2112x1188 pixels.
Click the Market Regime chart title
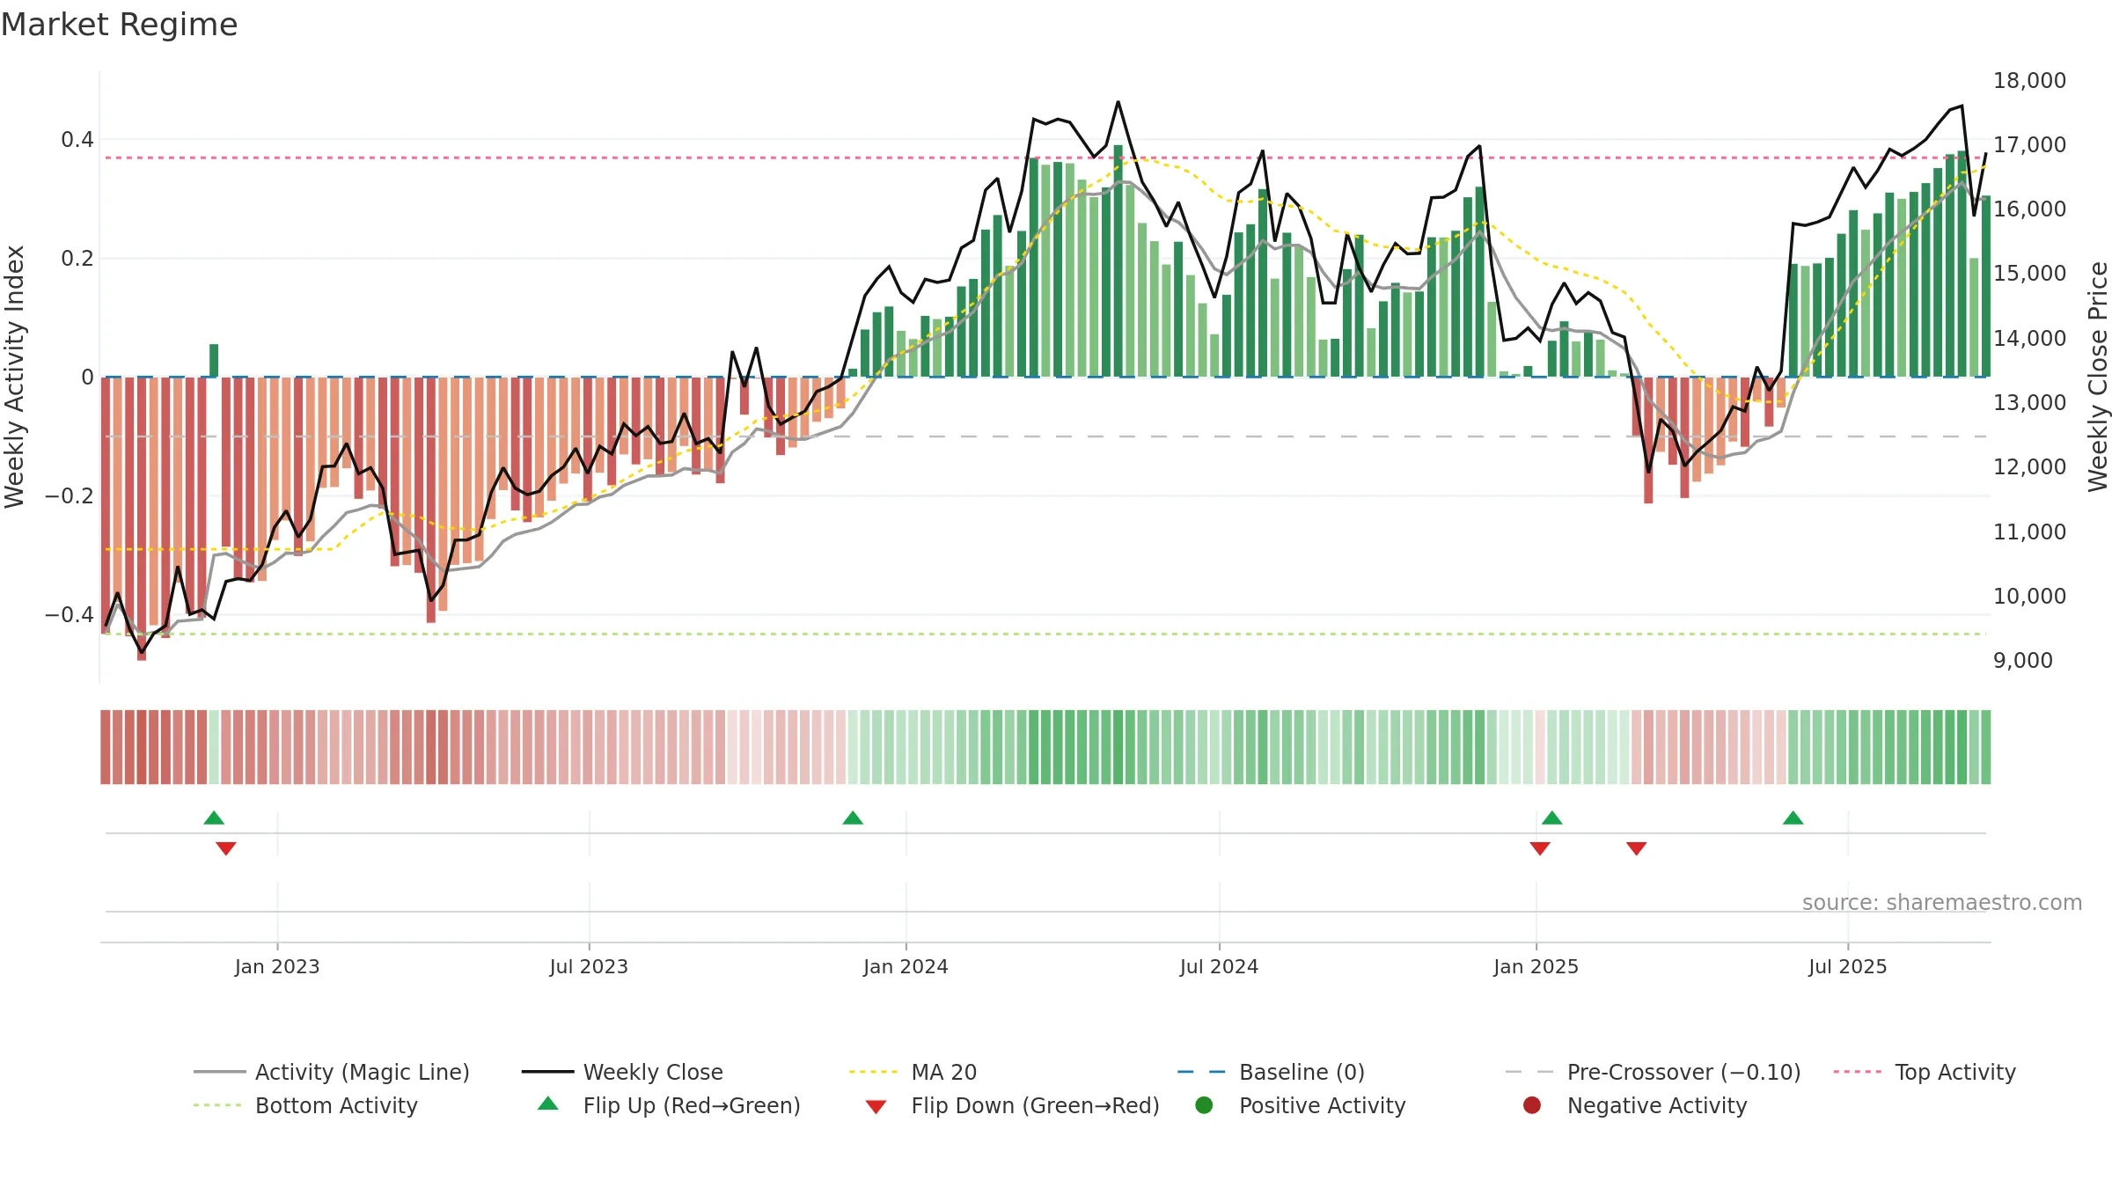point(119,25)
